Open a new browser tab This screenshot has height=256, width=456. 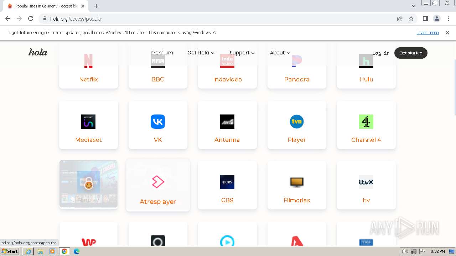[96, 6]
